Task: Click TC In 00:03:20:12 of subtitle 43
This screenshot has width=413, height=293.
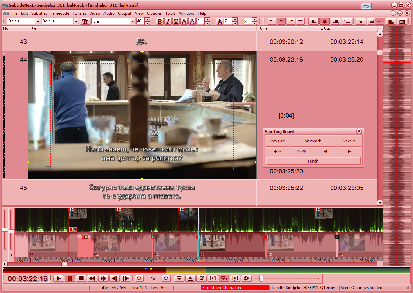Action: click(286, 42)
